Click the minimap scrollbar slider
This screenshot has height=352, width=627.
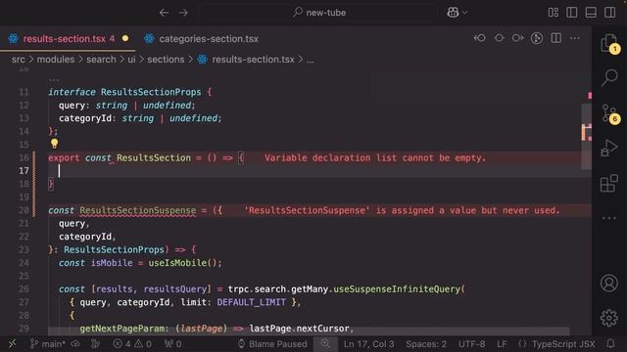586,136
